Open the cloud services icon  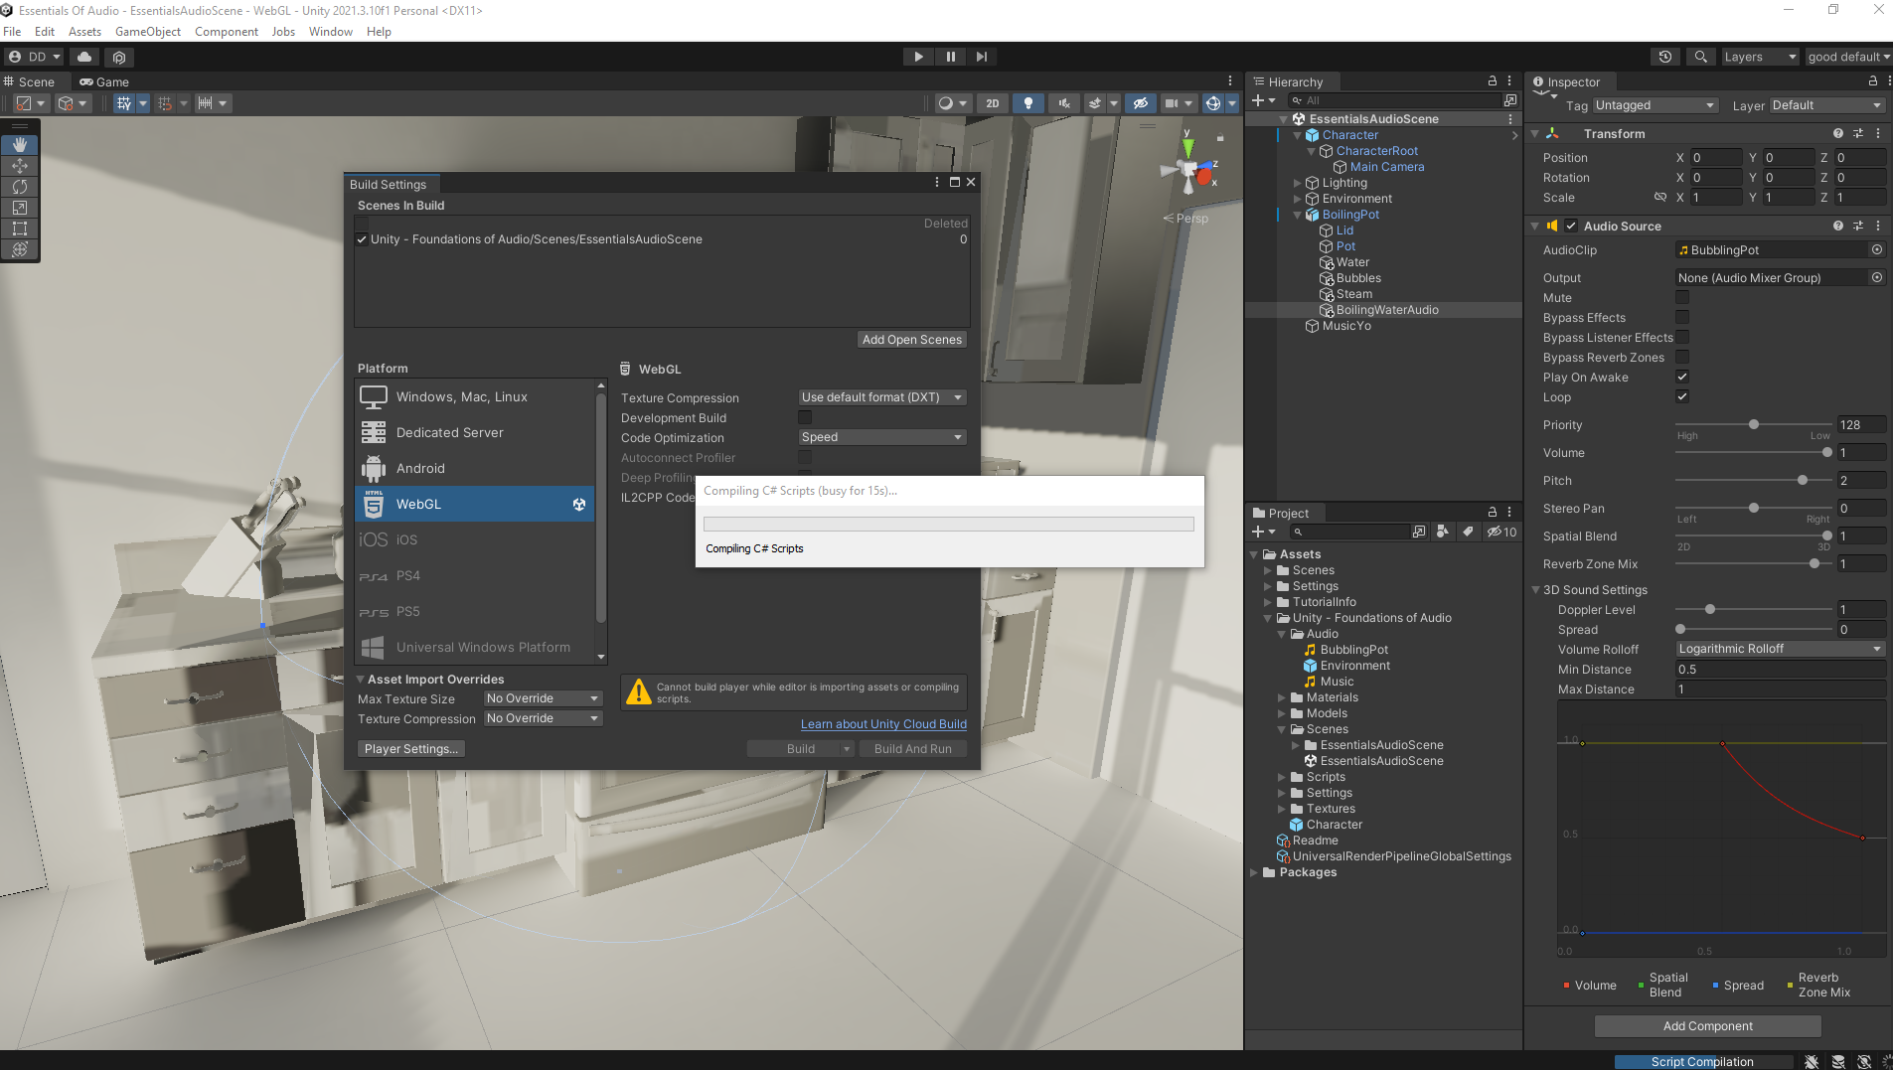coord(84,57)
